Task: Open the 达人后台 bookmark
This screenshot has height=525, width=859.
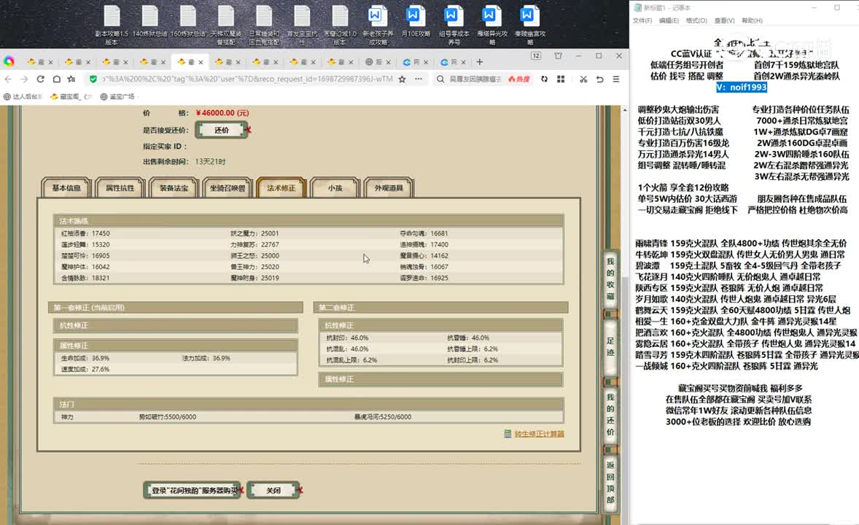Action: (x=23, y=96)
